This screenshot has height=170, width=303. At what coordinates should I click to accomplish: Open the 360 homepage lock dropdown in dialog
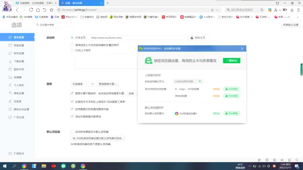[188, 82]
